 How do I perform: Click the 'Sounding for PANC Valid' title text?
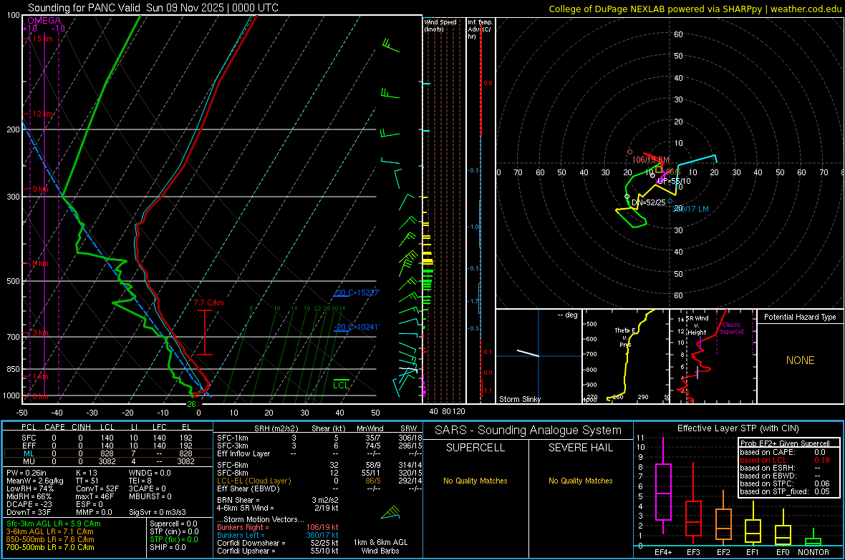click(x=84, y=8)
